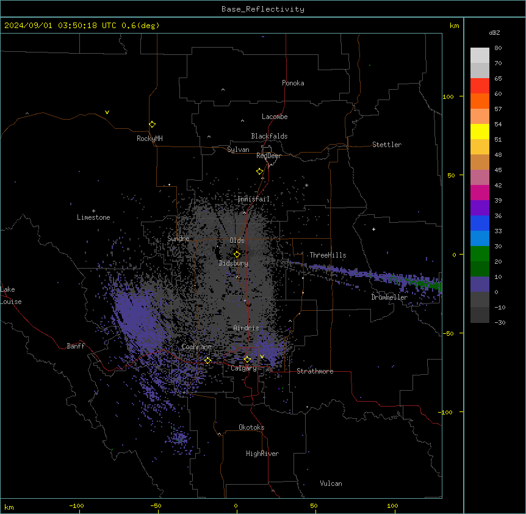The width and height of the screenshot is (526, 514).
Task: Click the km unit label above the vertical axis
Action: click(x=454, y=26)
